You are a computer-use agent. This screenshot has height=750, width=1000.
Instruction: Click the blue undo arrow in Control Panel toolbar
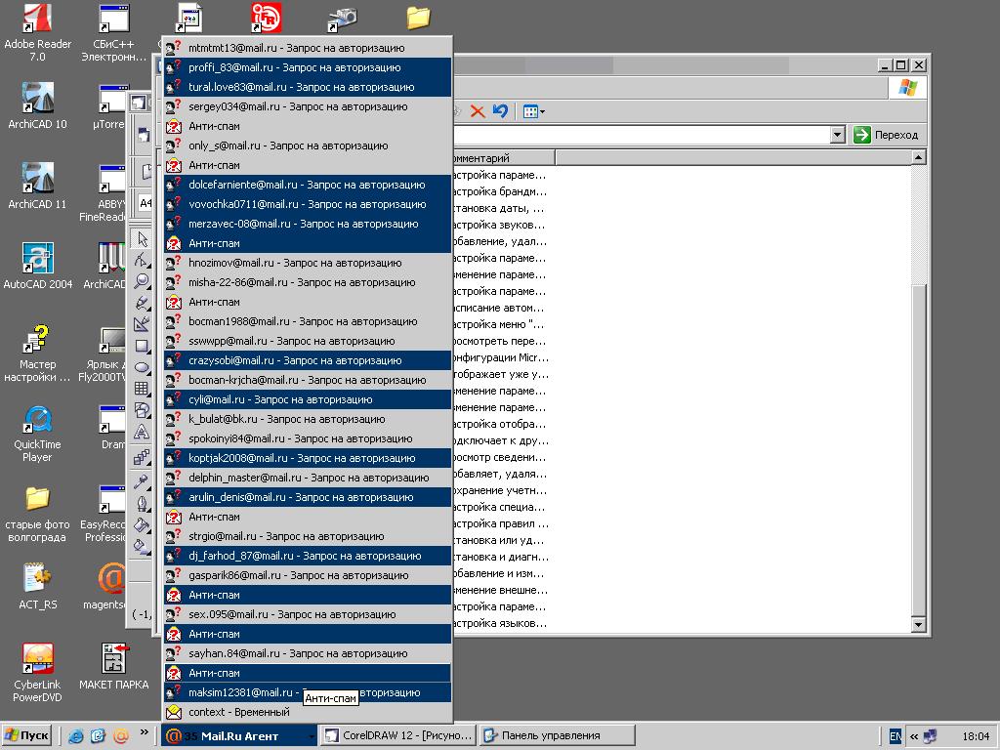(501, 111)
